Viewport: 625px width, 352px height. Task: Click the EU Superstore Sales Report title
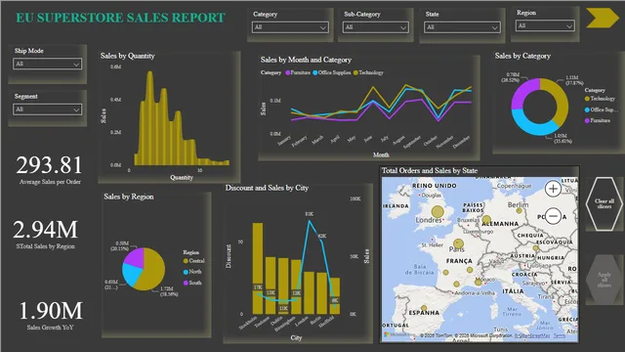pyautogui.click(x=120, y=18)
